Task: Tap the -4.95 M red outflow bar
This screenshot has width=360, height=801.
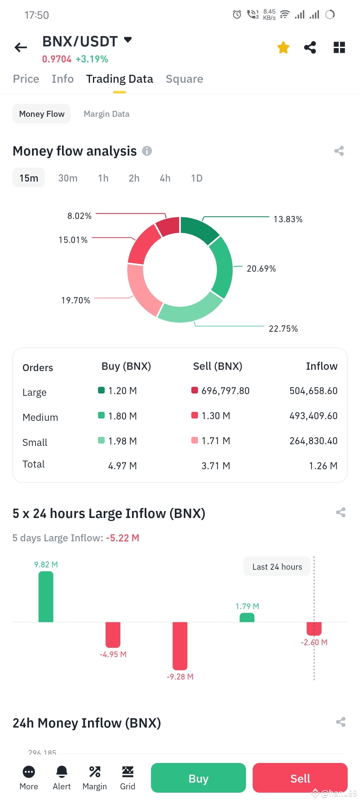Action: coord(113,635)
